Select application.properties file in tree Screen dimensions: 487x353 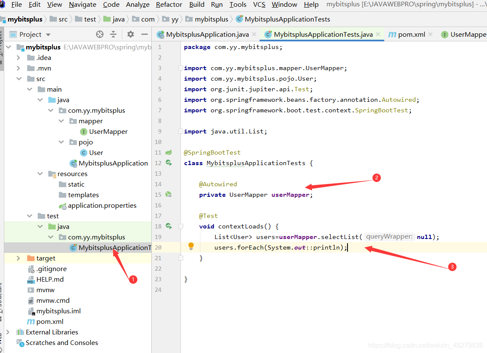click(102, 205)
